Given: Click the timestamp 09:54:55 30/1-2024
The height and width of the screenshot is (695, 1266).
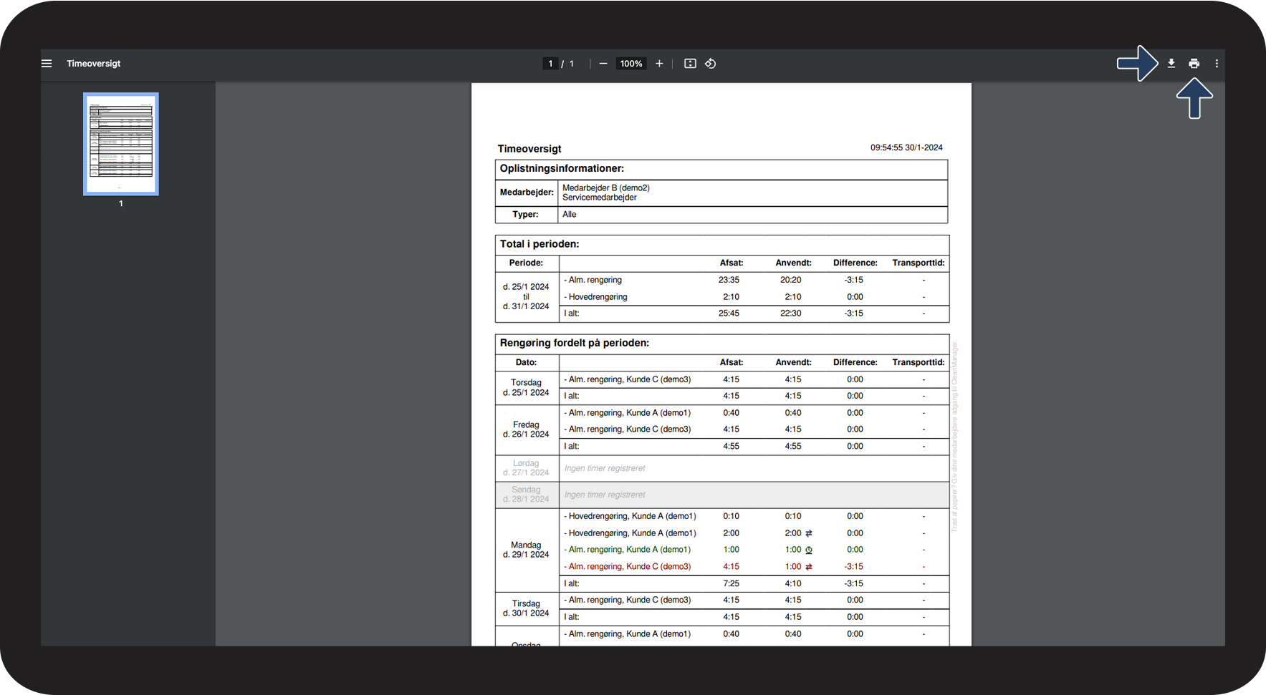Looking at the screenshot, I should tap(906, 147).
